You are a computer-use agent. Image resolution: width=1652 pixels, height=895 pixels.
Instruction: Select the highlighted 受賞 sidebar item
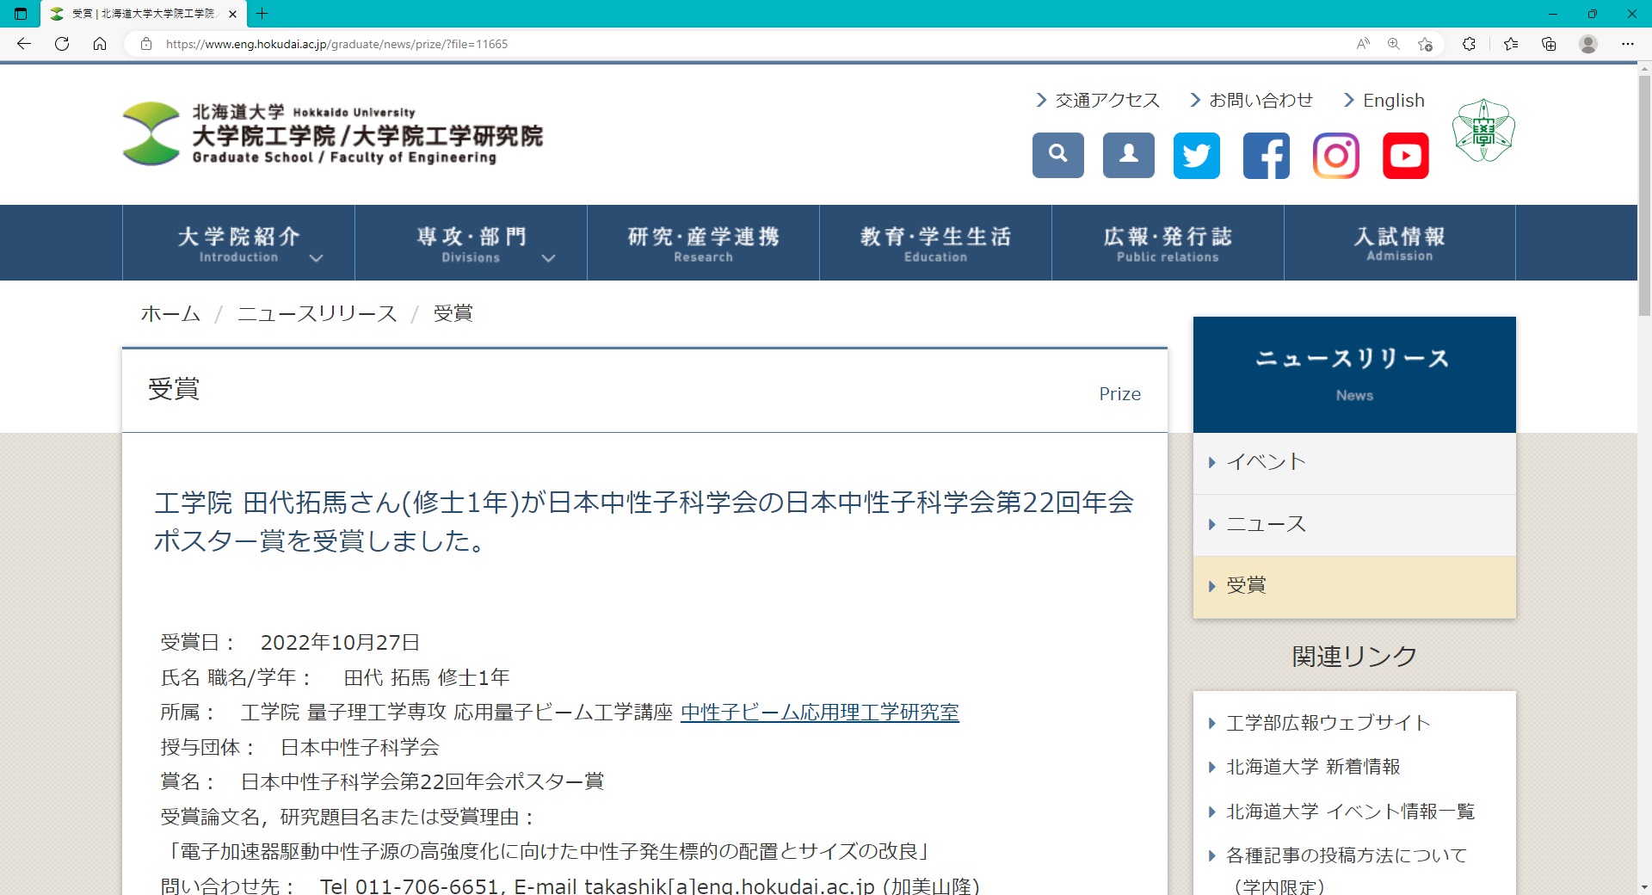1354,587
